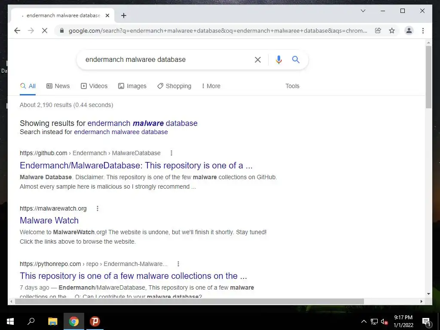Open the Chrome profile avatar
The image size is (440, 330).
409,31
